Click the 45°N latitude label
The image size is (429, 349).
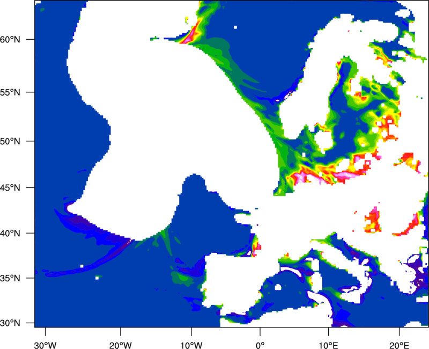click(x=10, y=187)
